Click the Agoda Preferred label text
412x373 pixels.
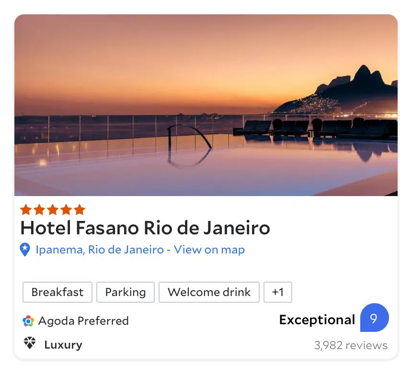(x=83, y=321)
